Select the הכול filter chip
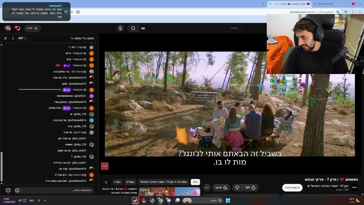 point(195,182)
